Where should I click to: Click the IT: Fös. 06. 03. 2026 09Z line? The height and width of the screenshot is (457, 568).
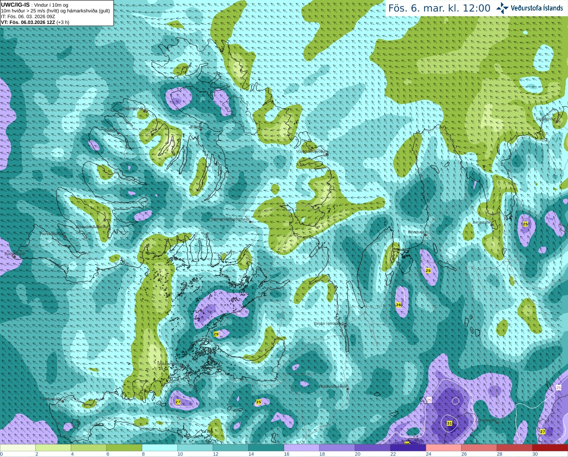28,16
